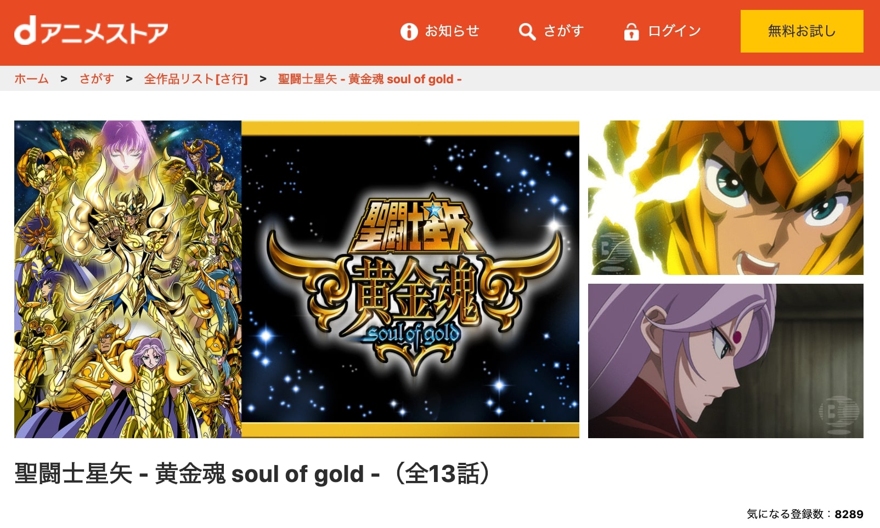Image resolution: width=880 pixels, height=528 pixels.
Task: Click the 無料お試し free trial button
Action: (802, 31)
